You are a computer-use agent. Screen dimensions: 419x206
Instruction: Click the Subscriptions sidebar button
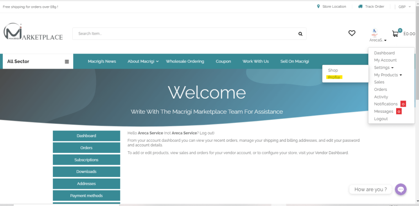[86, 160]
